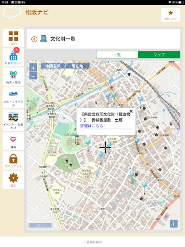This screenshot has height=247, width=185.
Task: Open 設定 gear settings
Action: click(13, 180)
